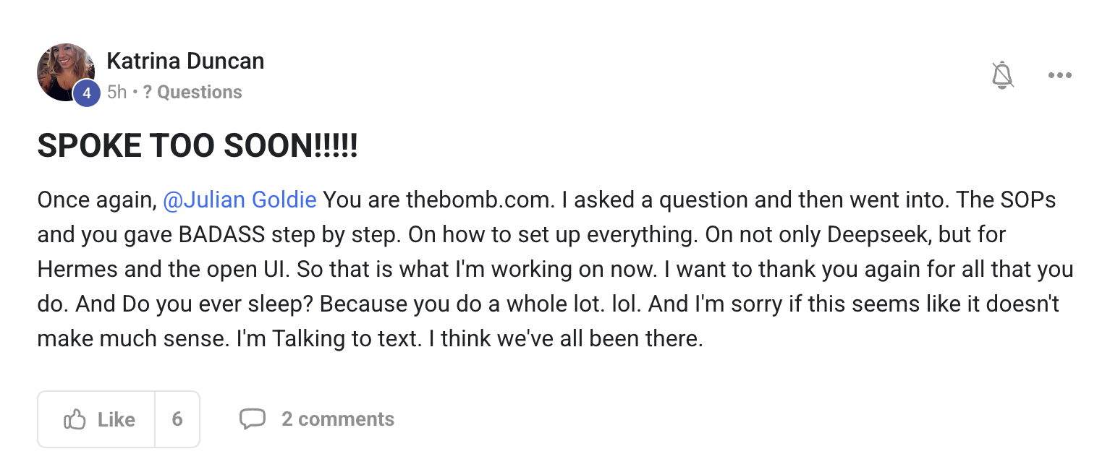Screen dimensions: 1110x467
Task: Open Katrina Duncan's profile picture
Action: pyautogui.click(x=66, y=72)
